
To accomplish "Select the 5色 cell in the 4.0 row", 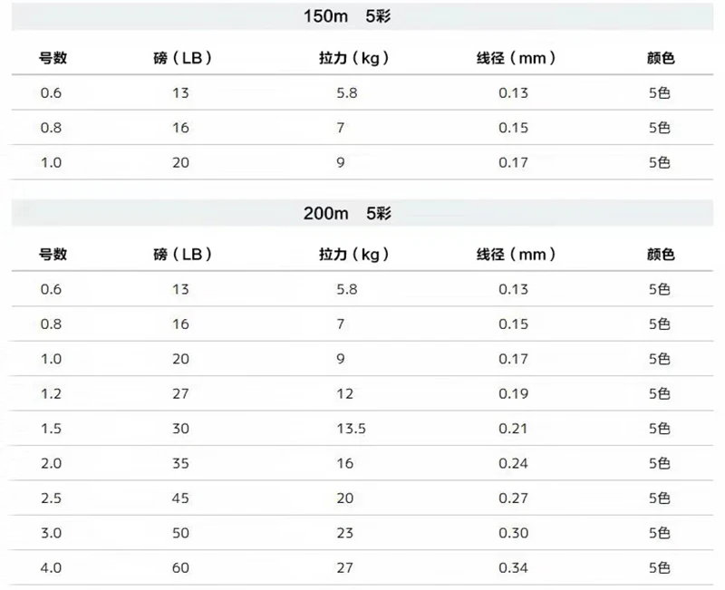I will 660,568.
